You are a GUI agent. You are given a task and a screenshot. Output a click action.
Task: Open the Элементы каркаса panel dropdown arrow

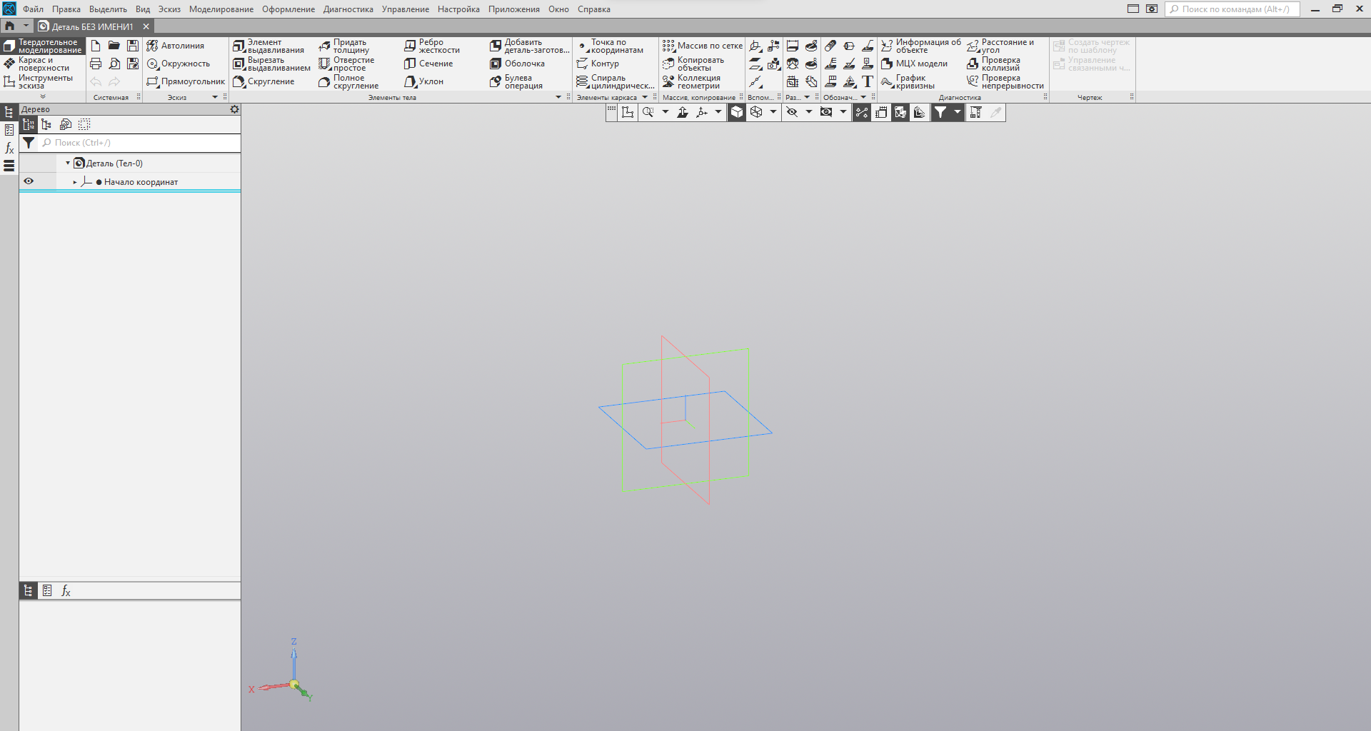pyautogui.click(x=645, y=97)
